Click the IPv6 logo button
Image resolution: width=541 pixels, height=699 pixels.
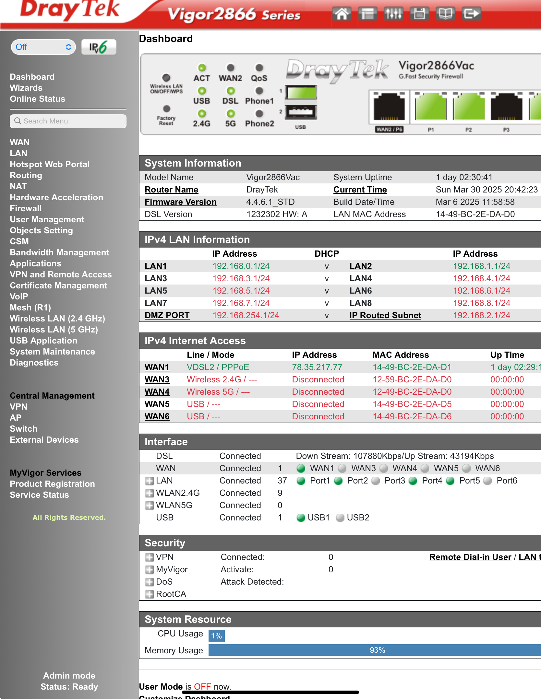[x=99, y=47]
